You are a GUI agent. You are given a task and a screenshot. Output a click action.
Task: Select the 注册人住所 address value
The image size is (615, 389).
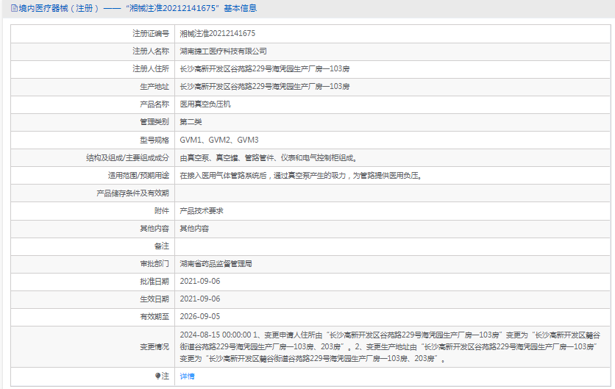(264, 68)
